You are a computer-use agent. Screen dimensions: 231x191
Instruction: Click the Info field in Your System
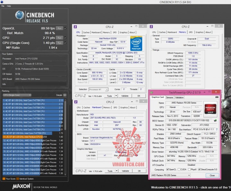click(x=40, y=84)
